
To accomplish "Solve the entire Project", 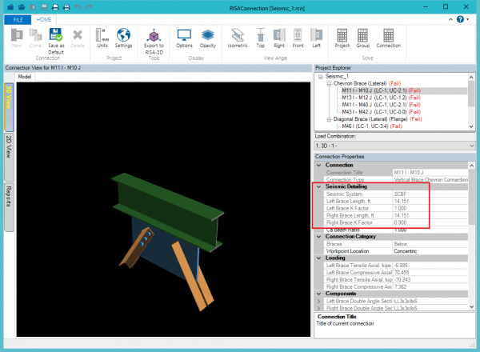I will click(342, 38).
